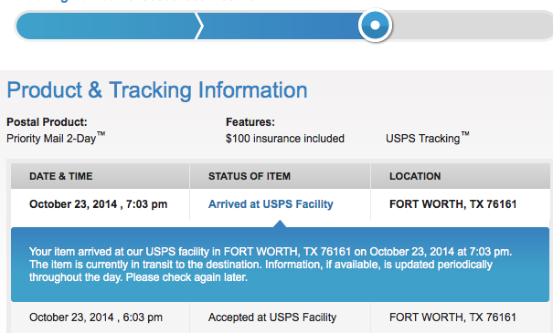Click the October 23, 2014, 6:03 pm entry
The image size is (553, 333).
pos(96,317)
